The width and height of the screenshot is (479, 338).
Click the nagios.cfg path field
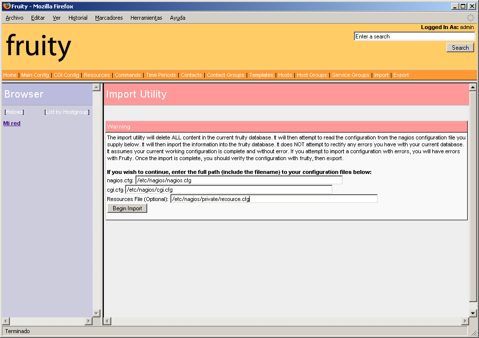(239, 180)
